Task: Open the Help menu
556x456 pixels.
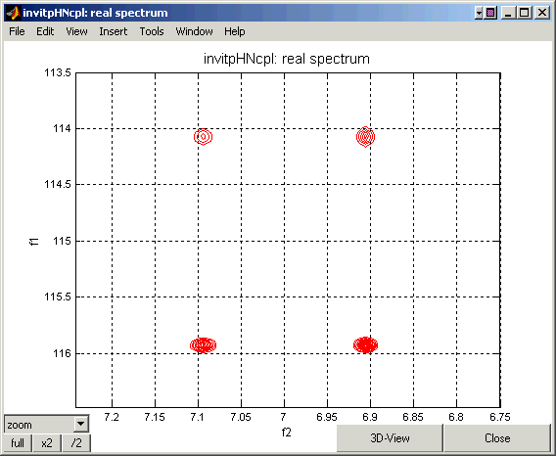Action: [234, 31]
